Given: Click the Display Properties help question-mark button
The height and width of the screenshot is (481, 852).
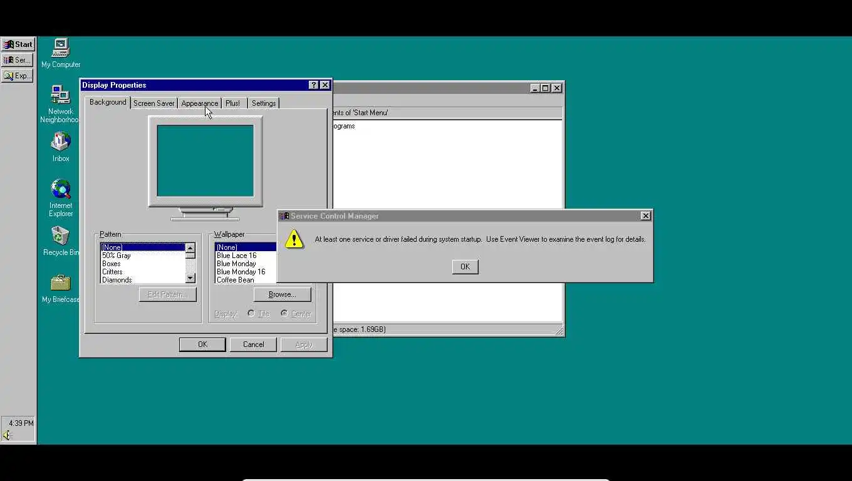Looking at the screenshot, I should [x=314, y=85].
